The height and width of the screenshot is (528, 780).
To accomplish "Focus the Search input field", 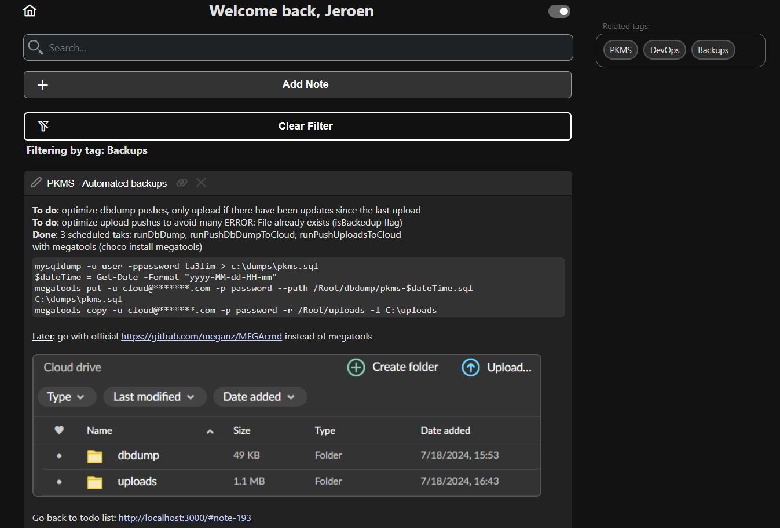I will 298,47.
